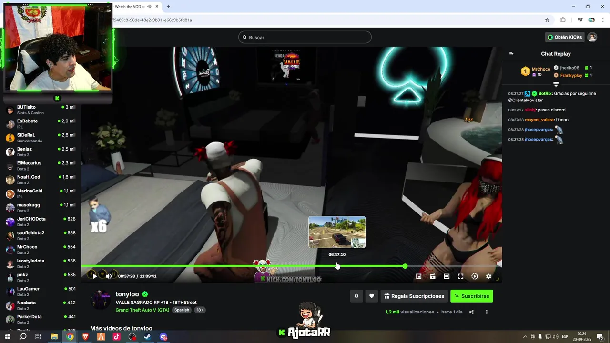Open a new browser tab
The image size is (610, 343).
[x=168, y=7]
